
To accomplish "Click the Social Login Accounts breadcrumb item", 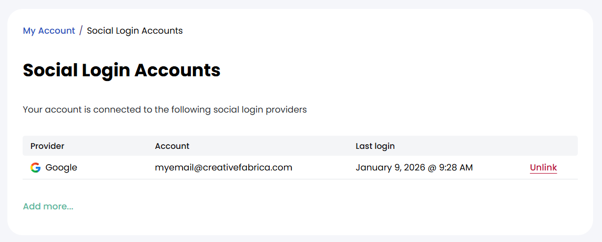I will pyautogui.click(x=135, y=31).
